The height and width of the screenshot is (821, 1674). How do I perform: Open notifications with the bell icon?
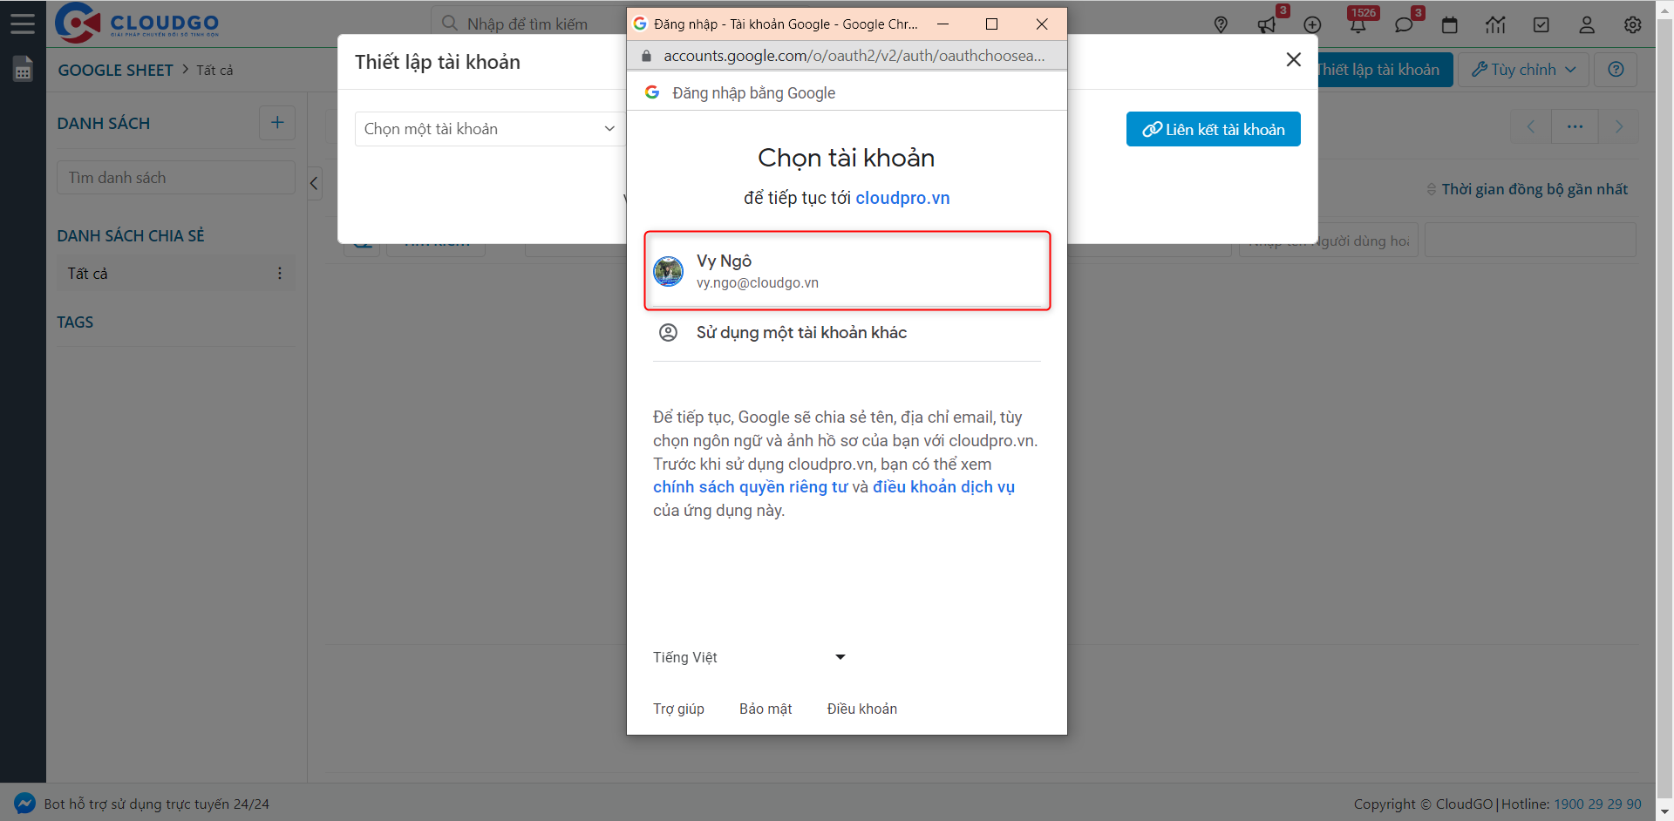[1358, 24]
